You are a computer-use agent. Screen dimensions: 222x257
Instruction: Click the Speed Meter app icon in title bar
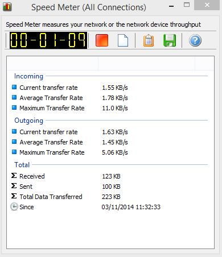pyautogui.click(x=7, y=7)
